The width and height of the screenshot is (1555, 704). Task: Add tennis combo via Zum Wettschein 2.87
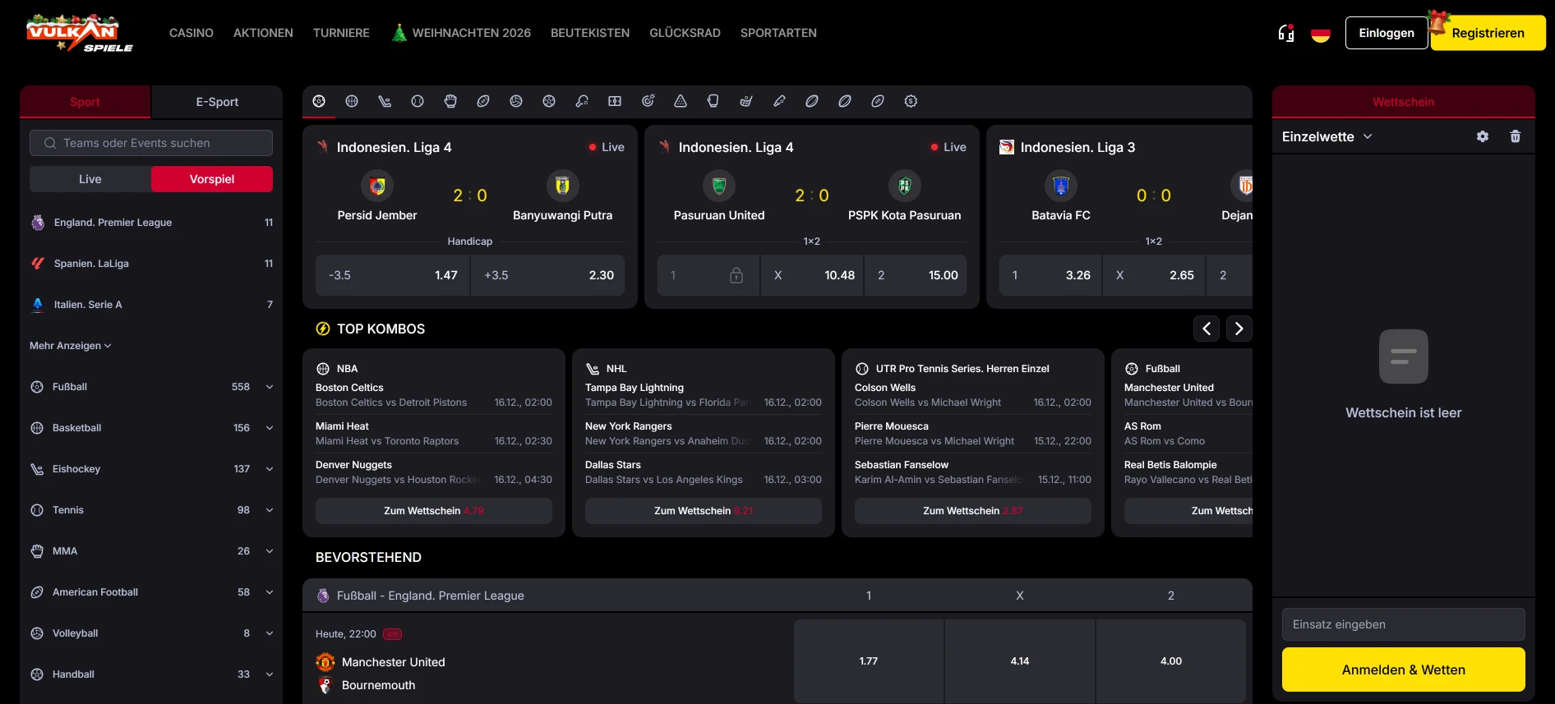[x=973, y=511]
